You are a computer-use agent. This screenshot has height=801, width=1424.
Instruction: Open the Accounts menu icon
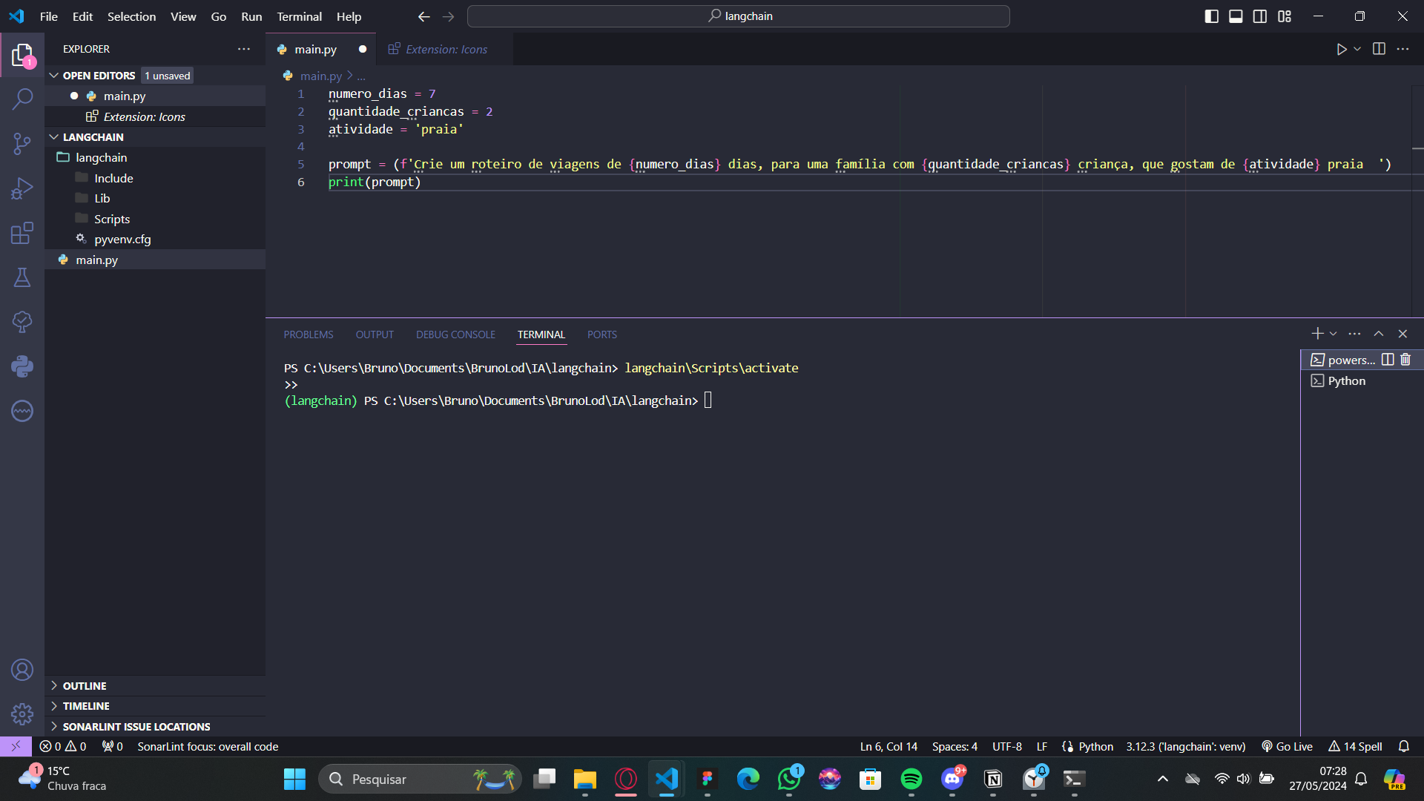coord(22,670)
